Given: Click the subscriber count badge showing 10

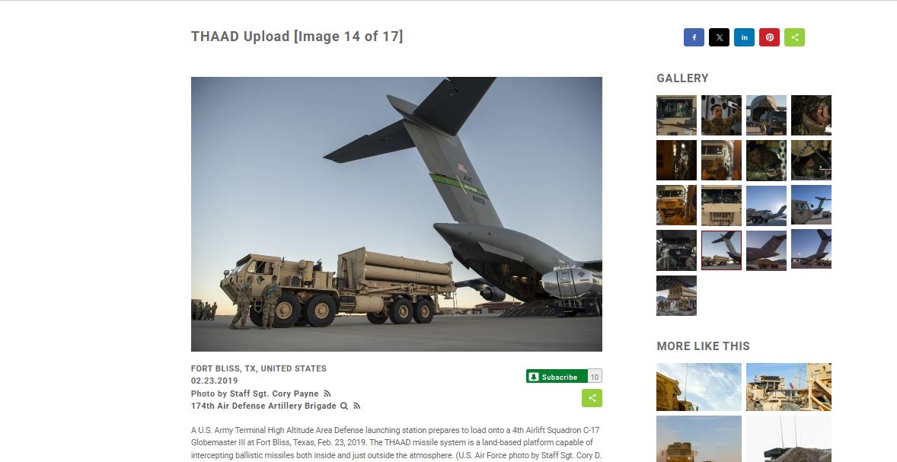Looking at the screenshot, I should 595,376.
